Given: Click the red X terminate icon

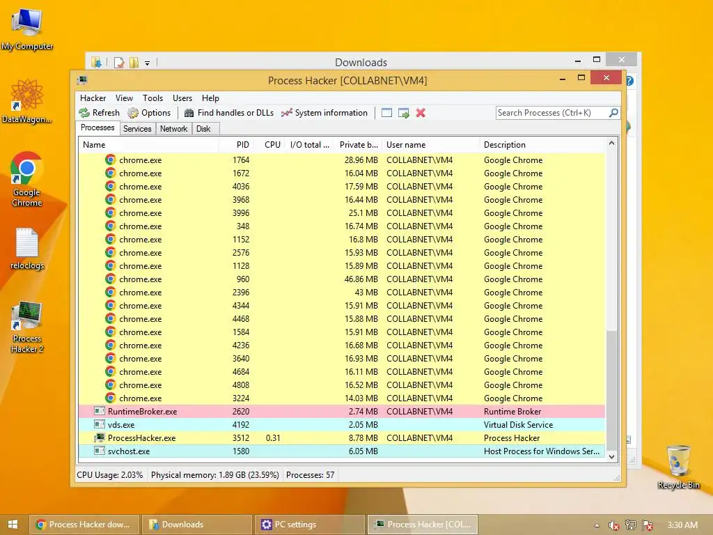Looking at the screenshot, I should [421, 113].
